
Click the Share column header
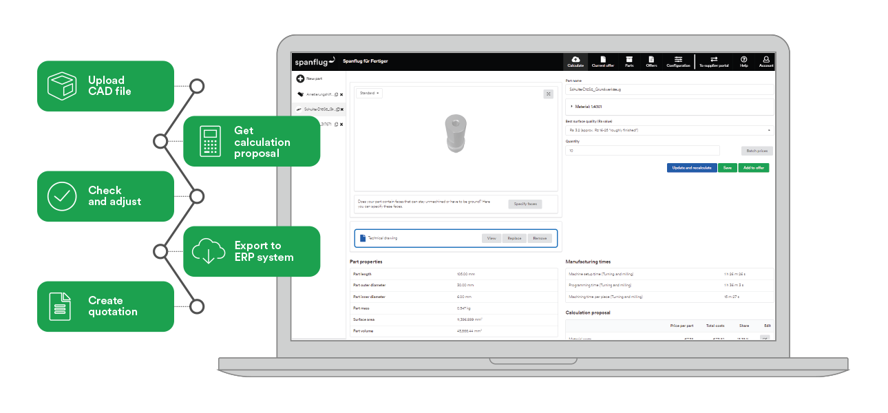coord(744,326)
